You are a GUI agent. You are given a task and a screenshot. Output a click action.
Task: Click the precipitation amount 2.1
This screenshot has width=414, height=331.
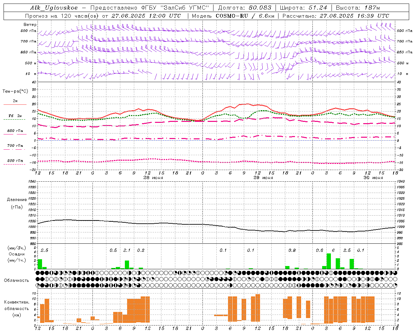[x=127, y=251]
